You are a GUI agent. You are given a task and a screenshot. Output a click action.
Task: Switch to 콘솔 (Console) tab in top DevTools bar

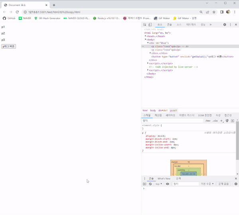point(169,25)
